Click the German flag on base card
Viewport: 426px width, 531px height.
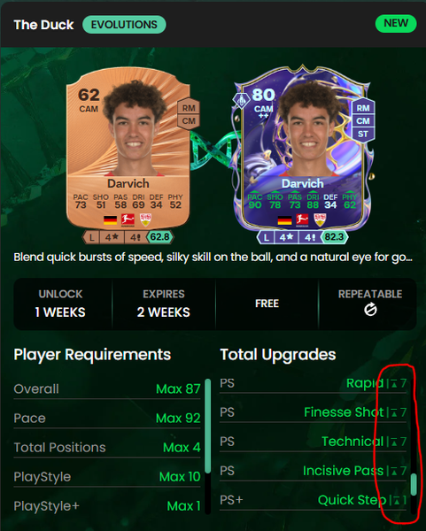coord(110,220)
